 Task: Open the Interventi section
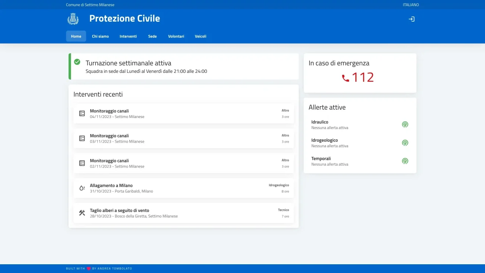coord(128,36)
